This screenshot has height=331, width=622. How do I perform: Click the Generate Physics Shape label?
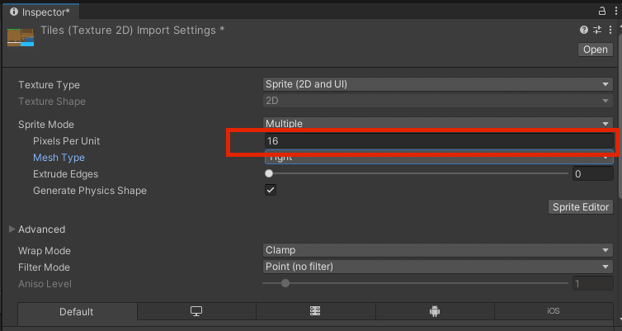(x=90, y=191)
